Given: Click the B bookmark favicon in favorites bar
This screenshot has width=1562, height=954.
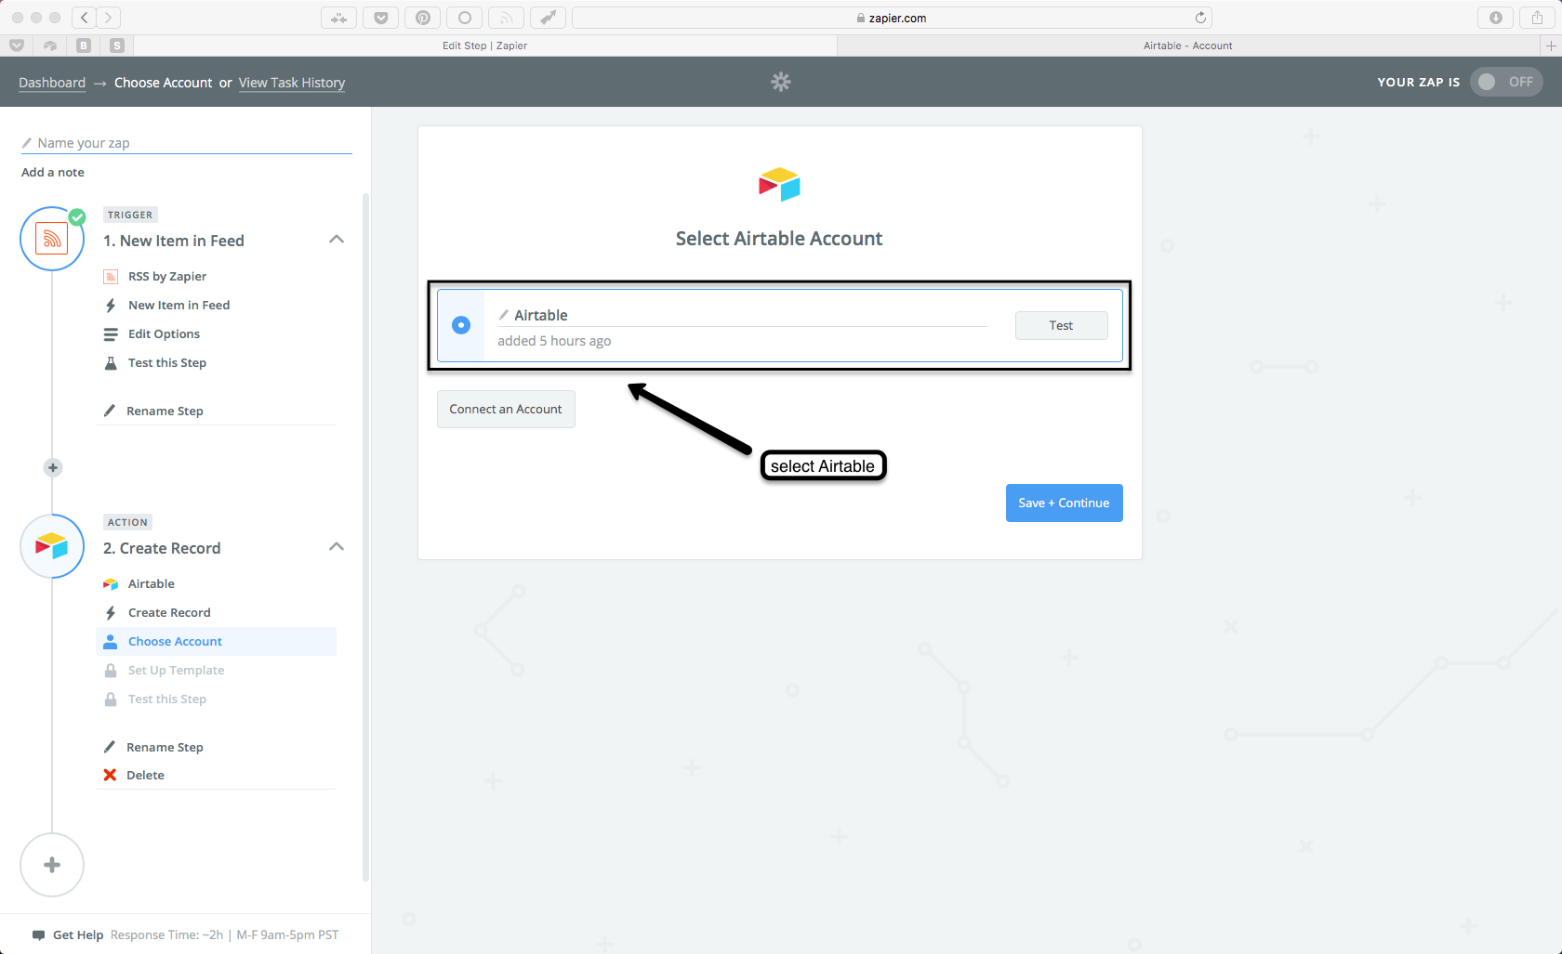Looking at the screenshot, I should (x=84, y=46).
